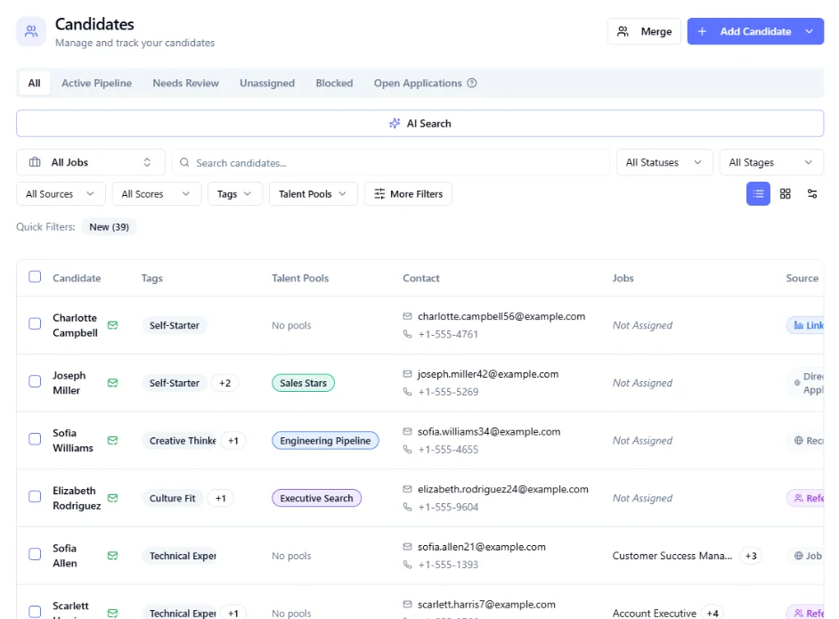Click email status icon for Joseph Miller
Screen dimensions: 839x619
tap(112, 382)
